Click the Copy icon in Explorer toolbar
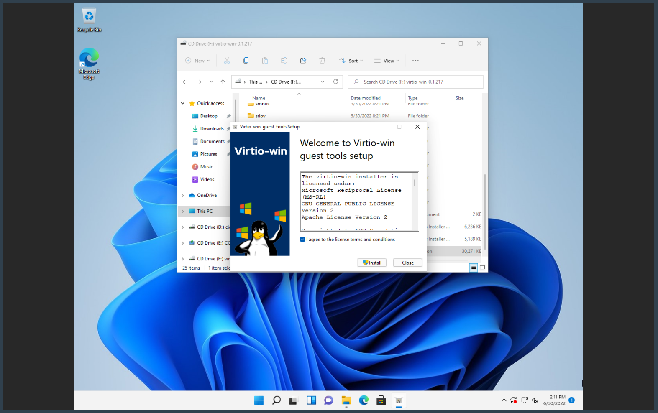 click(x=246, y=61)
